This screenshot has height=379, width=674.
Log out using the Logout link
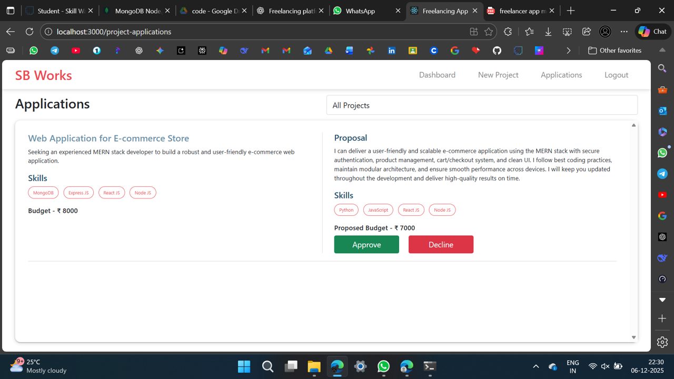click(x=616, y=75)
